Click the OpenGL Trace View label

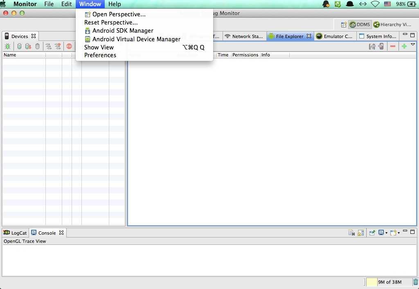tap(25, 241)
